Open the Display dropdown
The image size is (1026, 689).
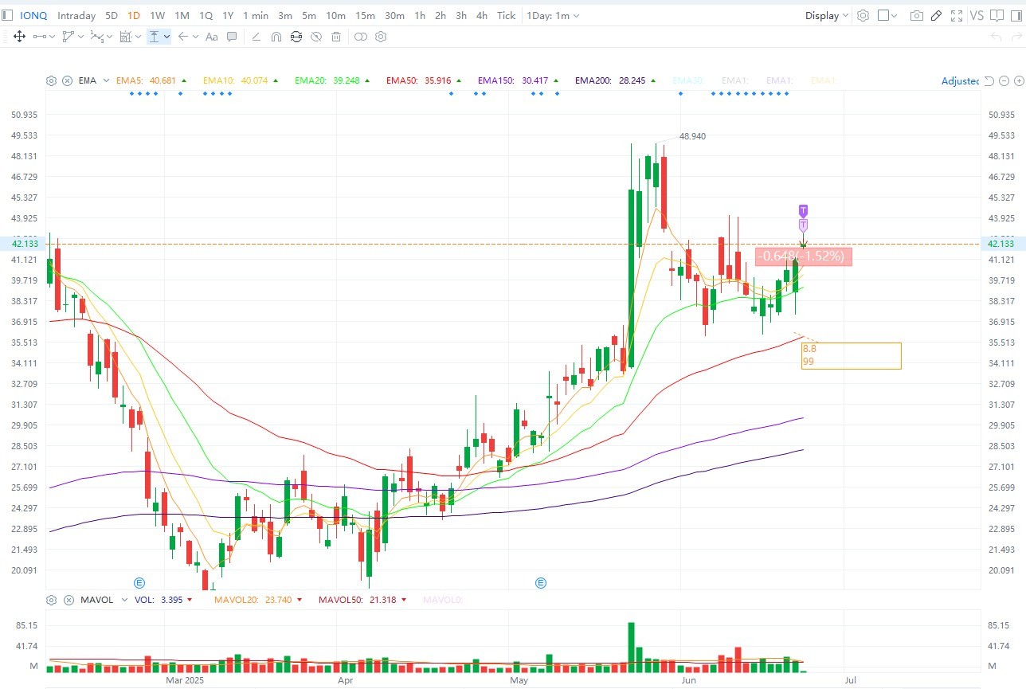[x=827, y=15]
